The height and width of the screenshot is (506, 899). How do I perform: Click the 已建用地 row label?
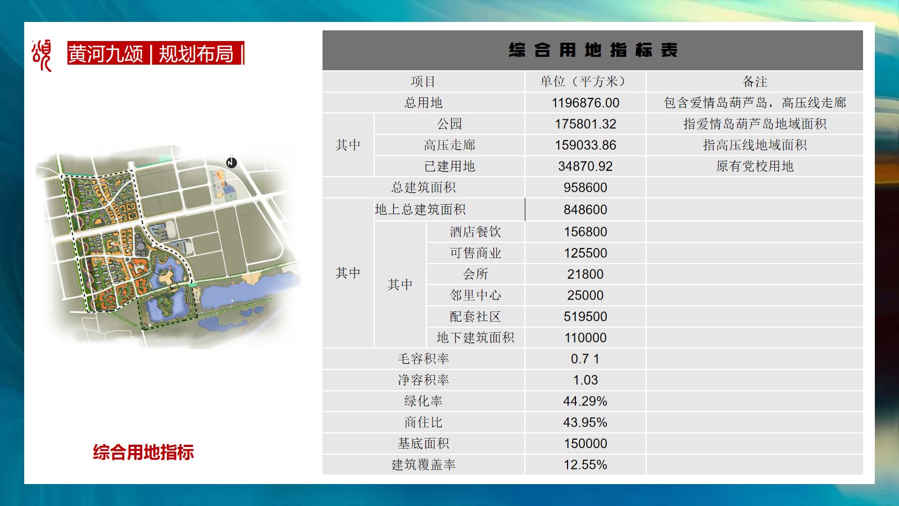click(449, 166)
